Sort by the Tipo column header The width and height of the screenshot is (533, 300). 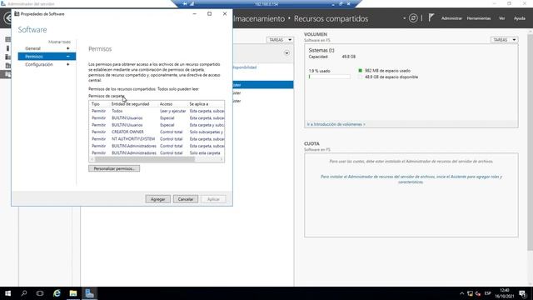[x=96, y=103]
